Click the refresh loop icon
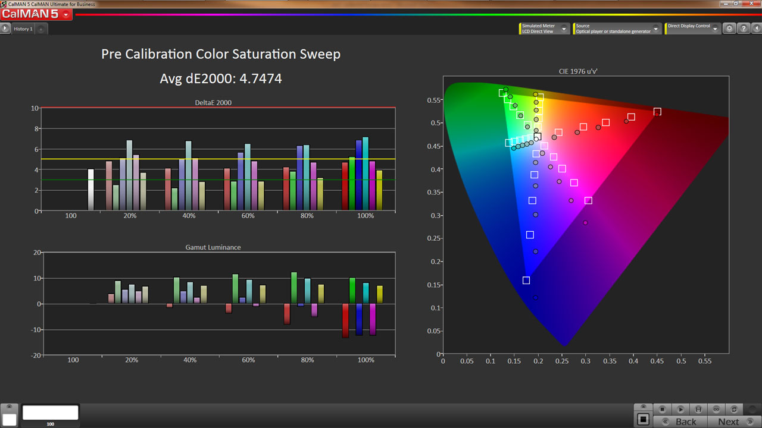 tap(735, 410)
